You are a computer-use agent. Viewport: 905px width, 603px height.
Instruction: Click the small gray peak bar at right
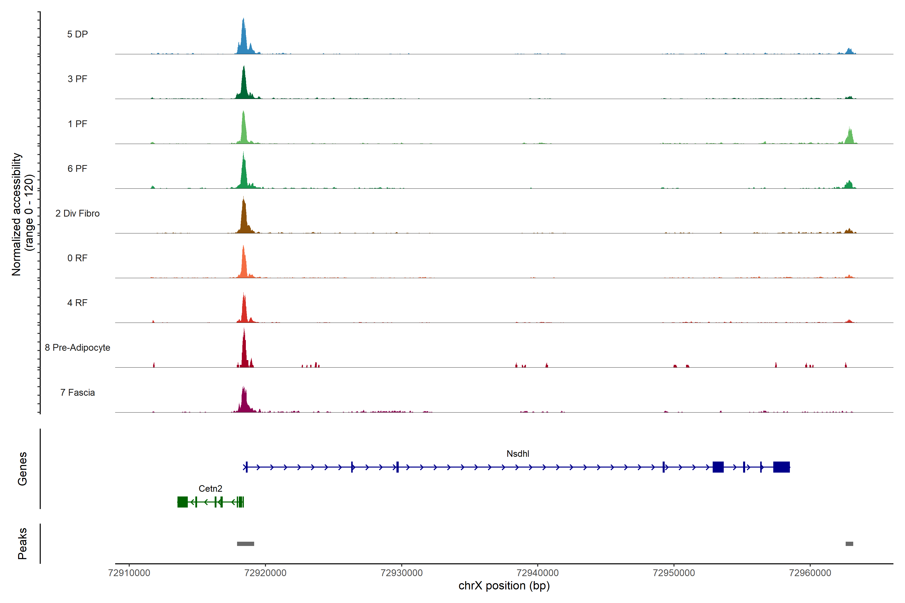849,544
